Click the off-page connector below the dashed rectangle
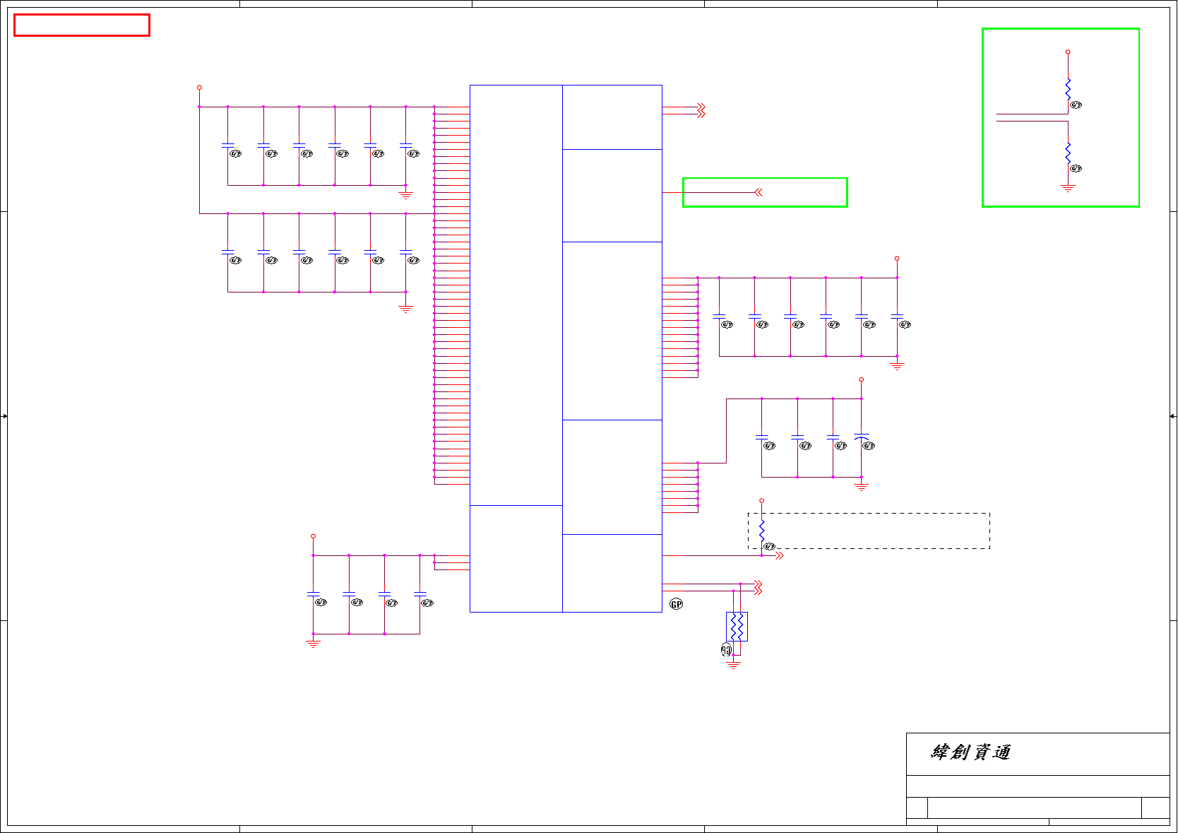1178x833 pixels. coord(779,556)
